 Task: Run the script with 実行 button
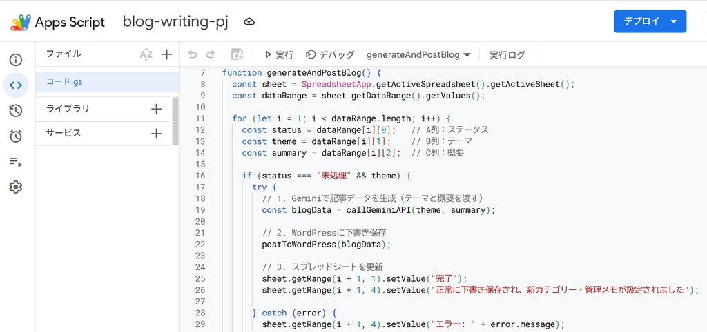279,55
